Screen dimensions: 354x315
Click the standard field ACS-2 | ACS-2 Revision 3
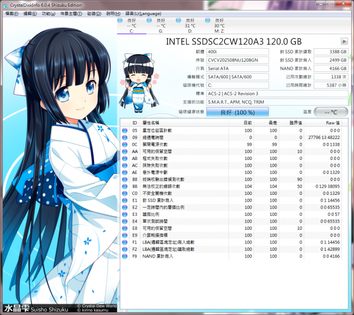(277, 94)
